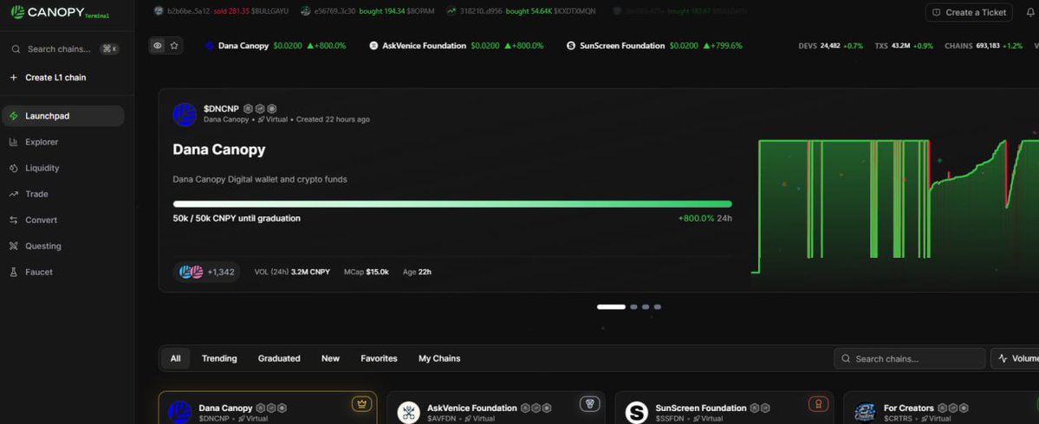Image resolution: width=1039 pixels, height=424 pixels.
Task: Click the Create a Ticket button
Action: click(x=969, y=12)
